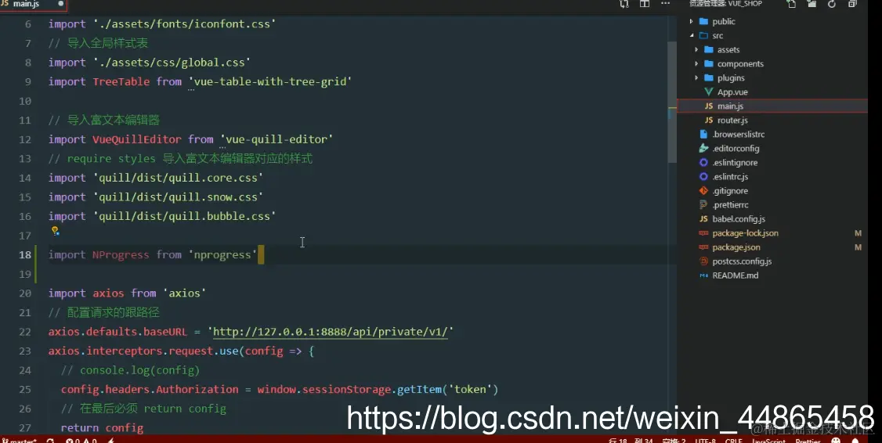The image size is (882, 443).
Task: Open .editorconfig file
Action: (x=736, y=149)
